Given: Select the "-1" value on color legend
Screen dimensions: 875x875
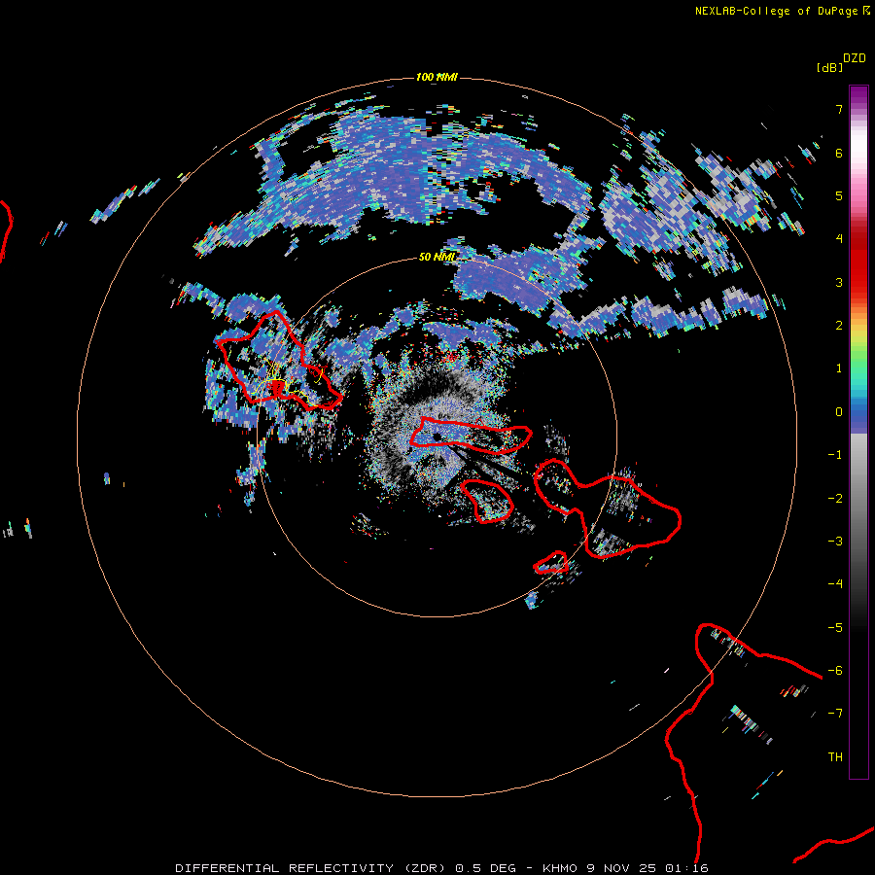Looking at the screenshot, I should tap(835, 455).
